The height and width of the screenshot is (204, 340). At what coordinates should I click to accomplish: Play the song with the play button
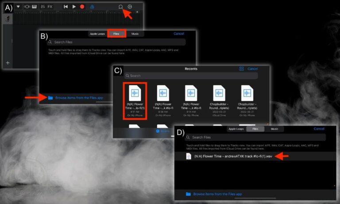74,7
